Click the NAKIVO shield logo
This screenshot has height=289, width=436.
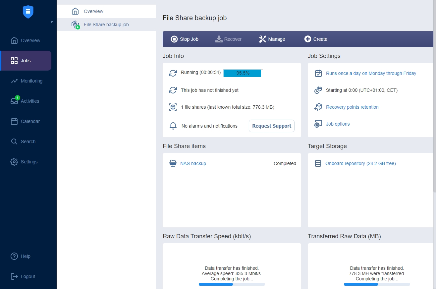point(28,11)
